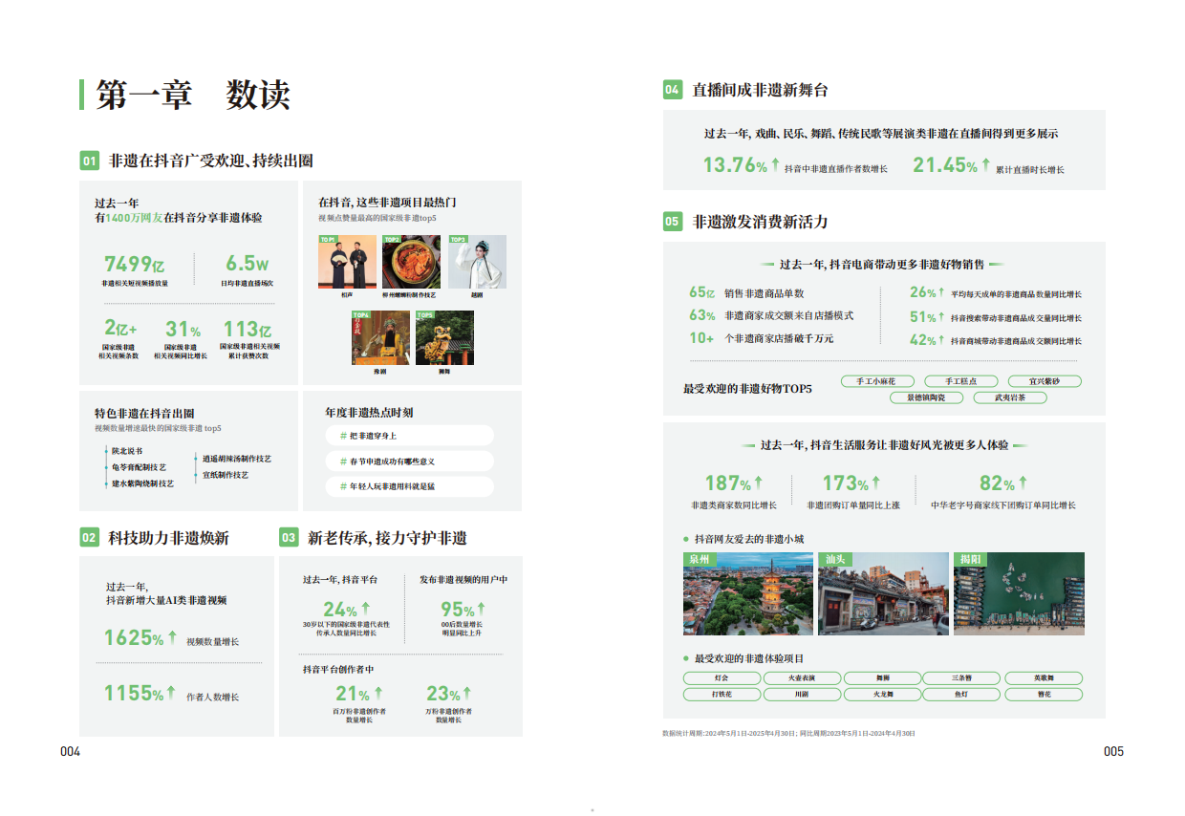Click the 火壶表演 experience tag

tap(802, 678)
